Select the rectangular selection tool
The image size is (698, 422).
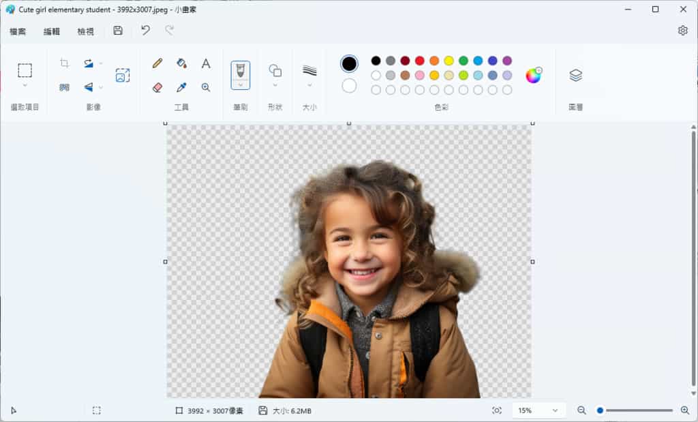[x=25, y=70]
